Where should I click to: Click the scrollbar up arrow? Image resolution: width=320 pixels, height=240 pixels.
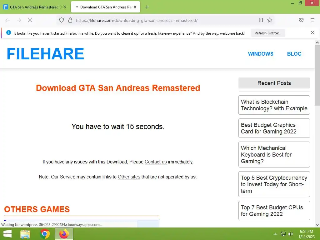(x=317, y=42)
